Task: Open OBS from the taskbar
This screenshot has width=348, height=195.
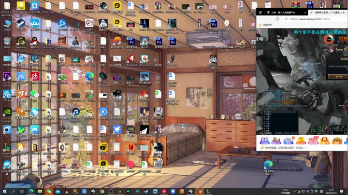Action: (x=111, y=191)
